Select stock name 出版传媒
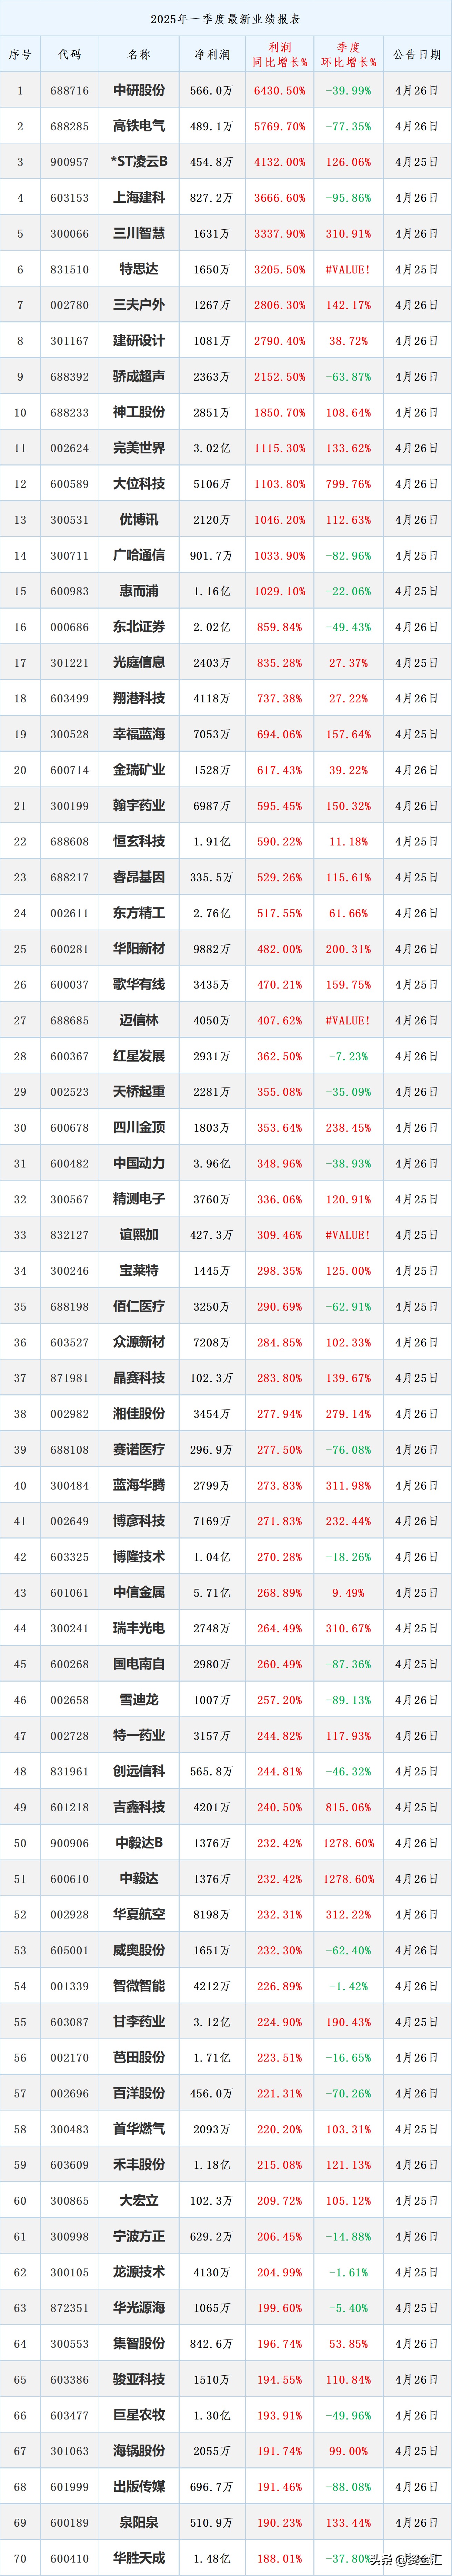This screenshot has width=452, height=2576. point(139,2487)
